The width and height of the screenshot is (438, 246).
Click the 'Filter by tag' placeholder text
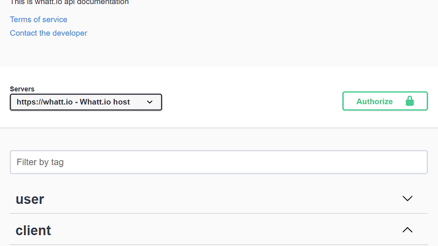click(41, 162)
